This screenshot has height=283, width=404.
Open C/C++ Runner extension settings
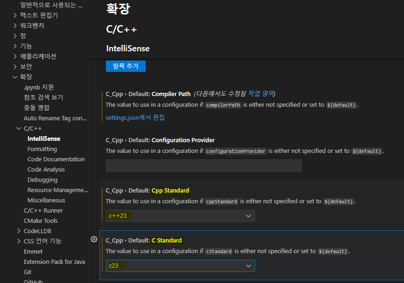tap(43, 210)
